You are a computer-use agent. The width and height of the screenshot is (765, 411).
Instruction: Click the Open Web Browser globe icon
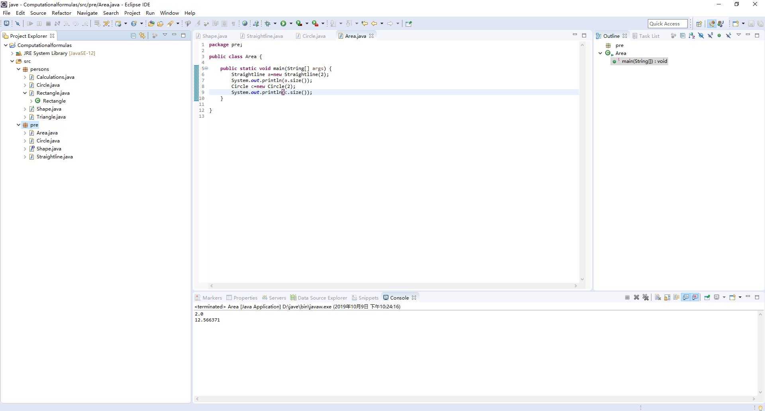[245, 23]
